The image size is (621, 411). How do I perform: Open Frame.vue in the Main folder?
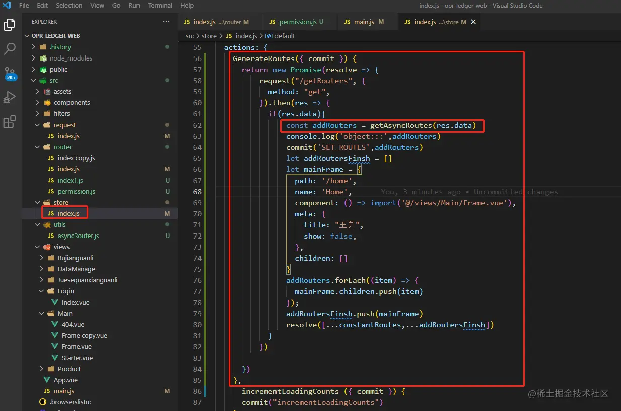(x=77, y=346)
